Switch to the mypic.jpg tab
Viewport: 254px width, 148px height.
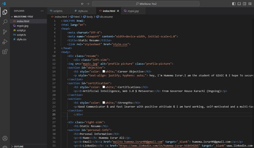(133, 11)
